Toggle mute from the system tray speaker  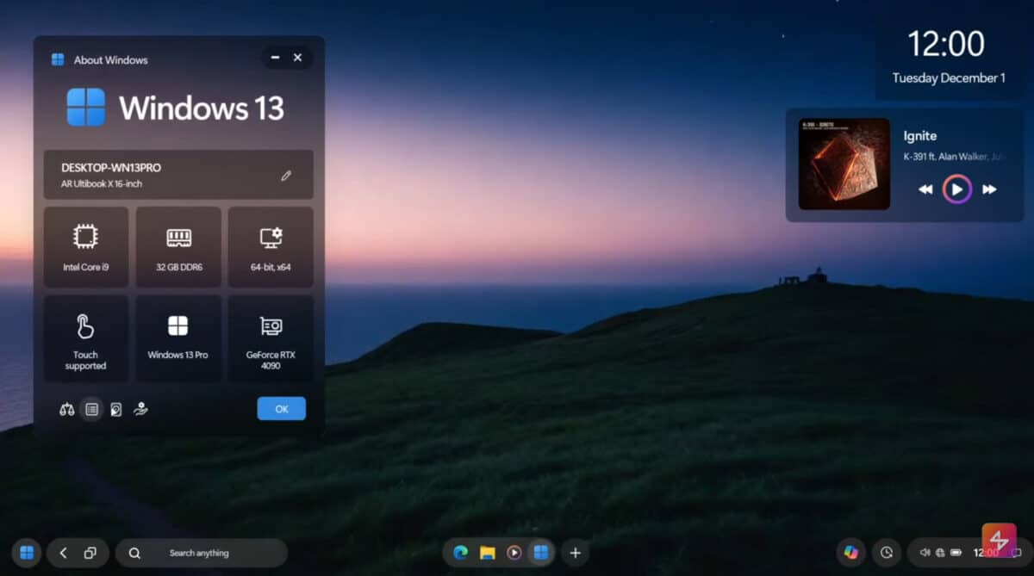coord(925,553)
